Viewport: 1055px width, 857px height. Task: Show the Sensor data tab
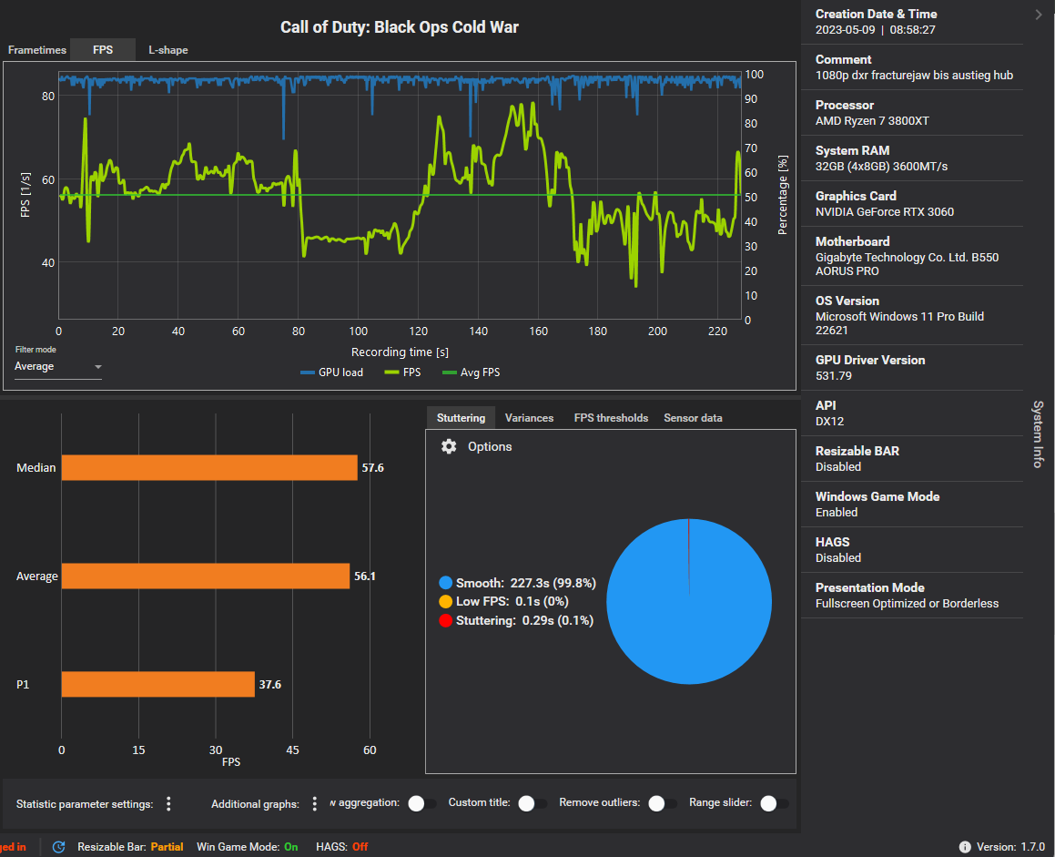click(693, 418)
